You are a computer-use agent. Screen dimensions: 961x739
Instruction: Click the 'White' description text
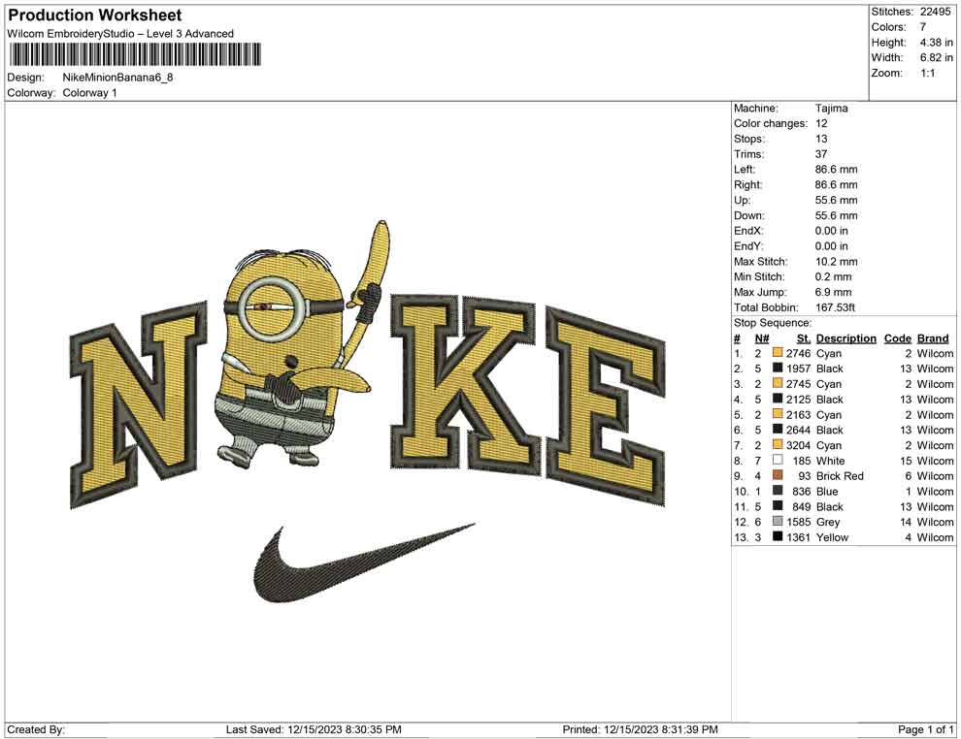[831, 461]
